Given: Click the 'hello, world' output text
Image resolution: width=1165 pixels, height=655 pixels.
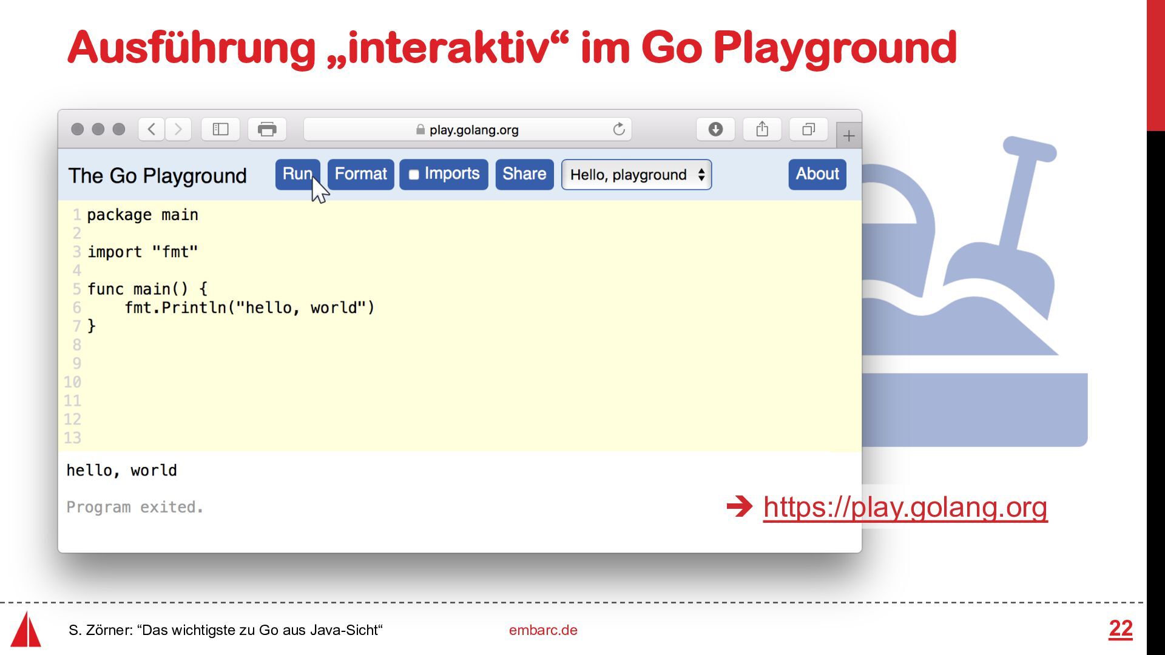Looking at the screenshot, I should [x=121, y=471].
